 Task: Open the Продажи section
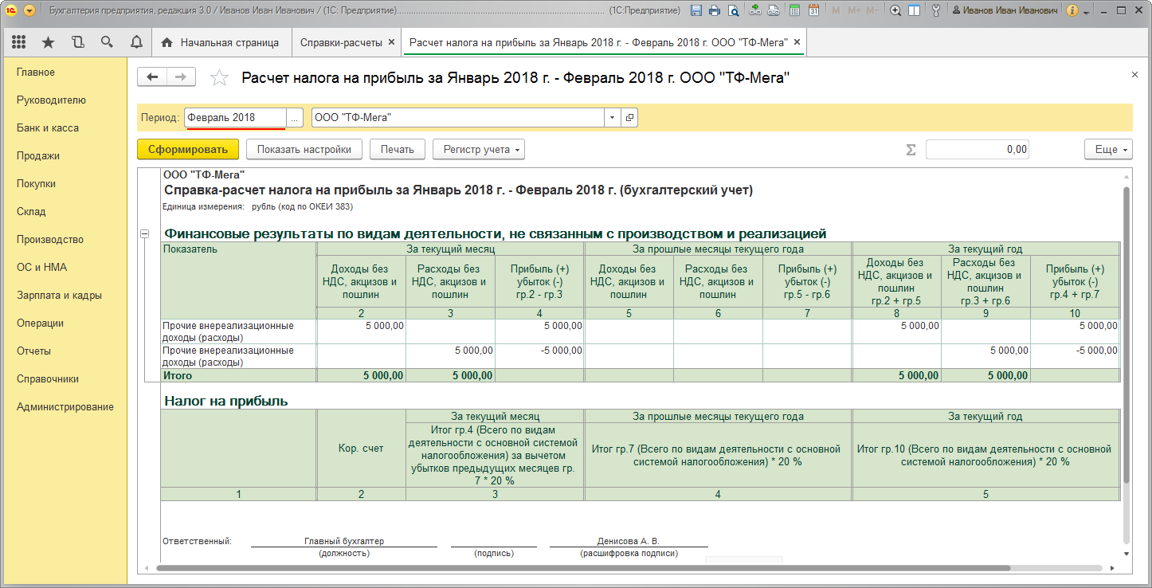(x=38, y=156)
